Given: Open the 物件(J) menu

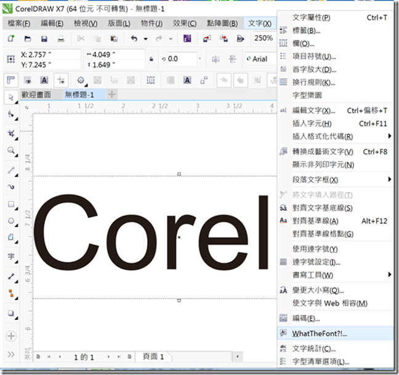Looking at the screenshot, I should click(x=151, y=23).
